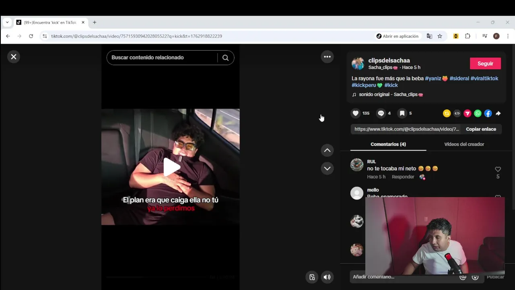Open comments via speech bubble icon

pos(381,113)
